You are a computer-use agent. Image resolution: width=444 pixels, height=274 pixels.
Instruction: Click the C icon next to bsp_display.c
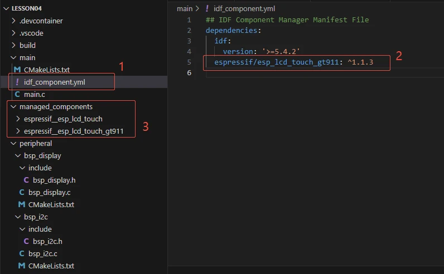[22, 192]
